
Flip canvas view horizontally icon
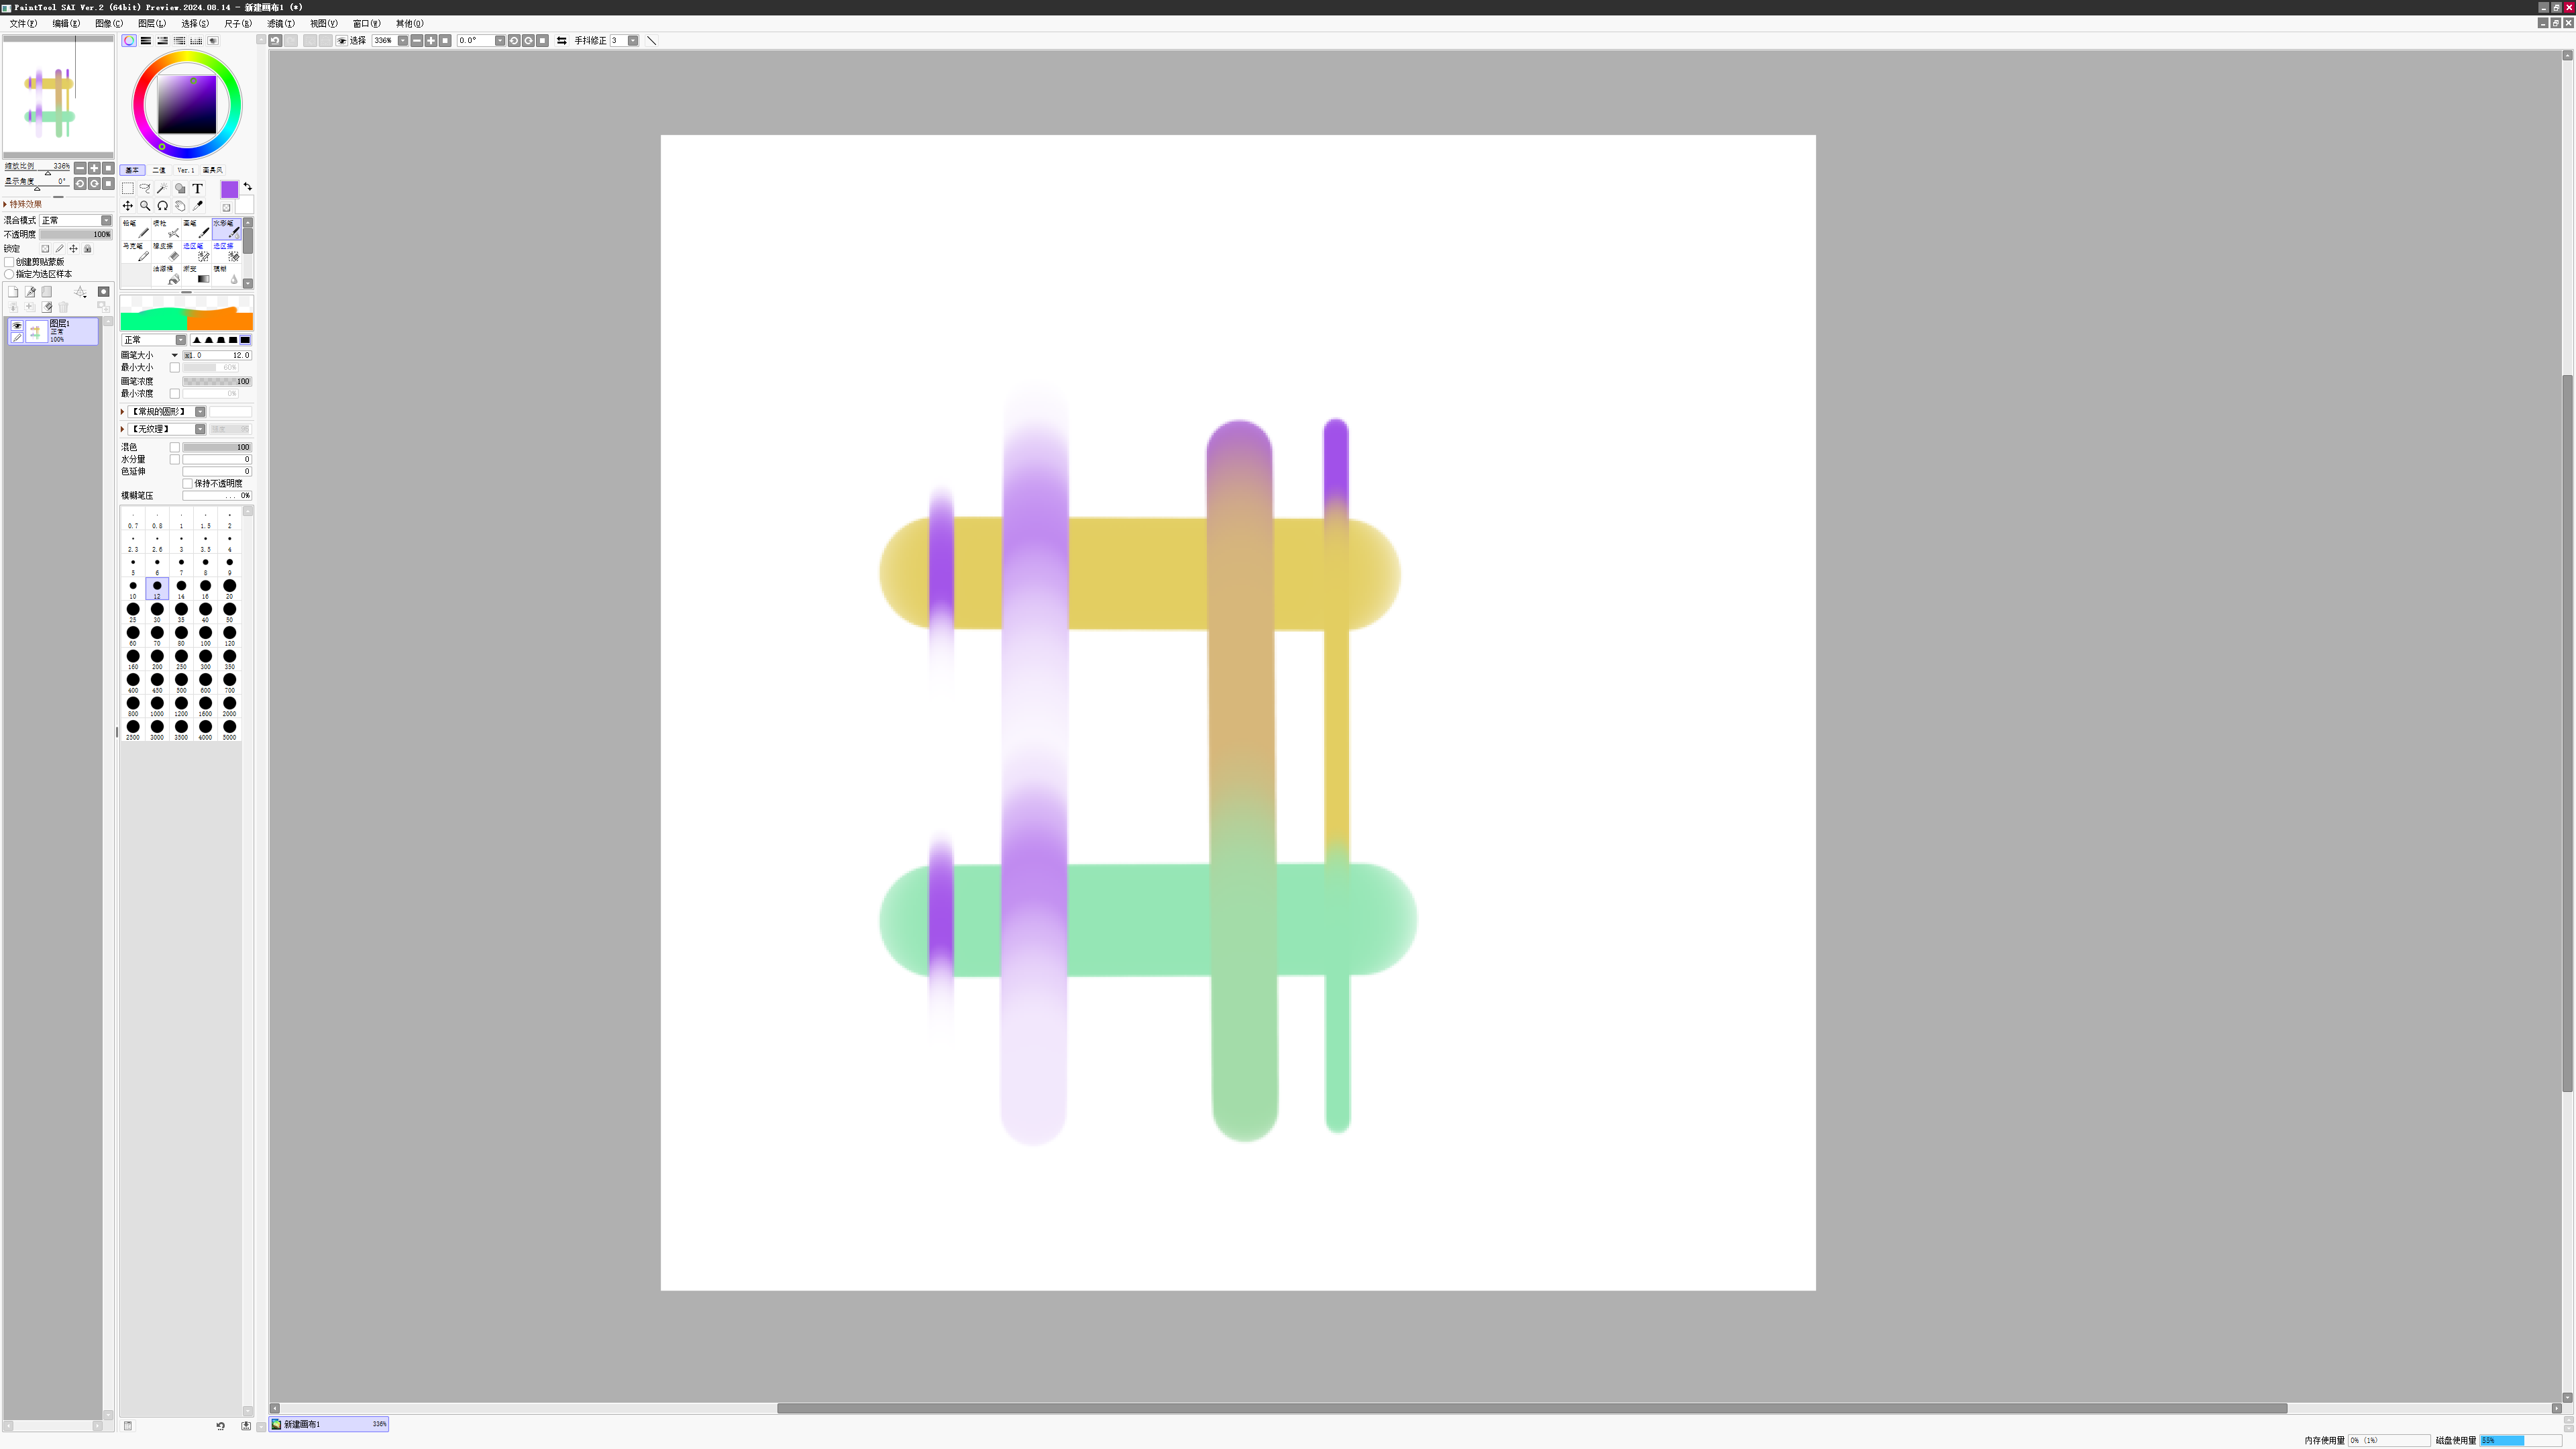tap(562, 41)
